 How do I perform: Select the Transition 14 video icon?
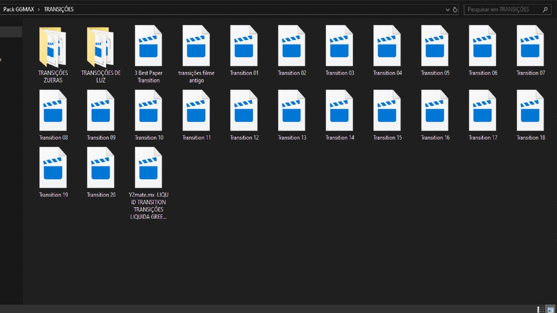(340, 111)
